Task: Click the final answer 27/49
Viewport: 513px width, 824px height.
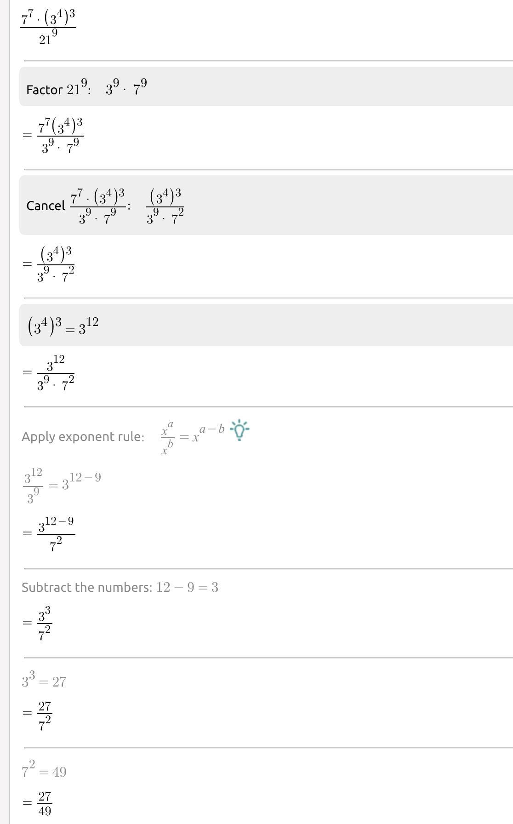Action: 45,803
